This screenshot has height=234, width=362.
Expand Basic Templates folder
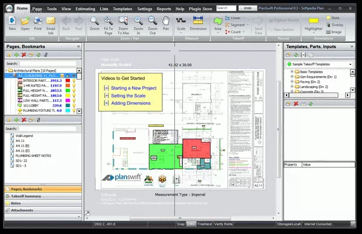292,72
